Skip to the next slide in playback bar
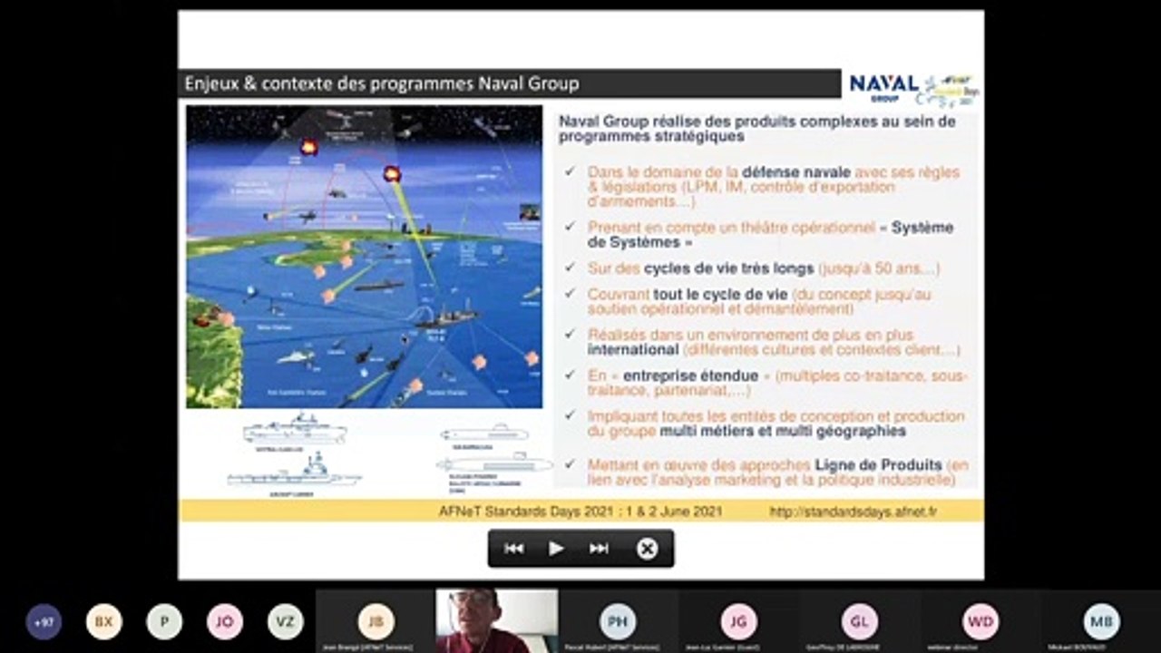This screenshot has width=1161, height=653. pos(599,548)
